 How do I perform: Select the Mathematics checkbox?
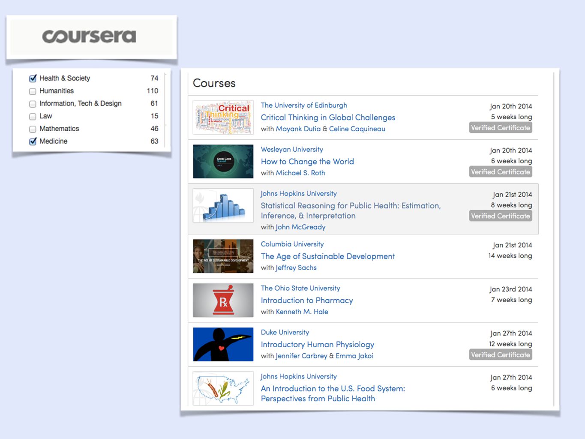pyautogui.click(x=33, y=129)
